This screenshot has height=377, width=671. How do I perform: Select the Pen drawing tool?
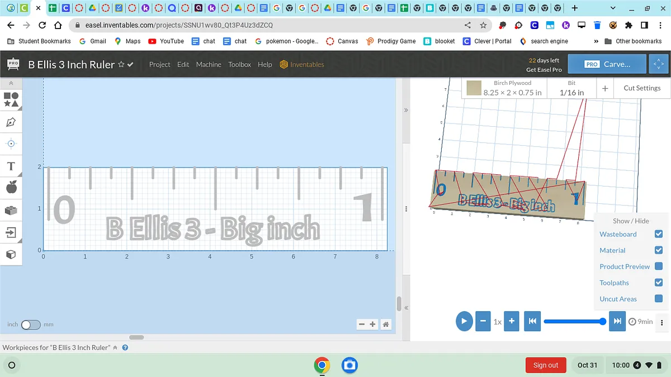click(11, 122)
